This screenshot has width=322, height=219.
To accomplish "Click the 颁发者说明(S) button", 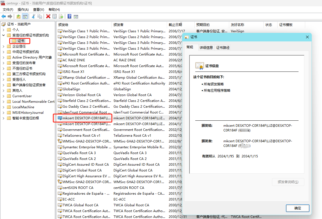I will click(x=288, y=182).
